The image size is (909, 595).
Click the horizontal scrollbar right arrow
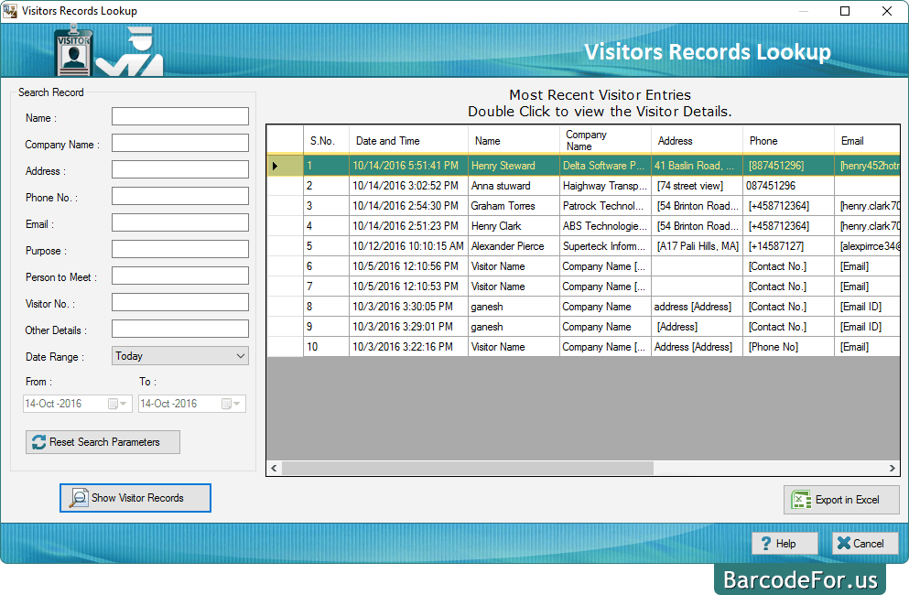pos(890,468)
